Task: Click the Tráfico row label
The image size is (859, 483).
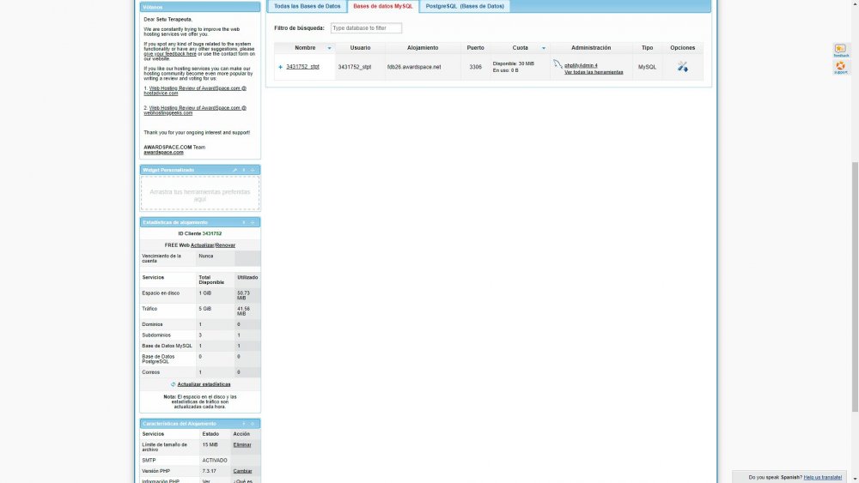Action: point(149,309)
